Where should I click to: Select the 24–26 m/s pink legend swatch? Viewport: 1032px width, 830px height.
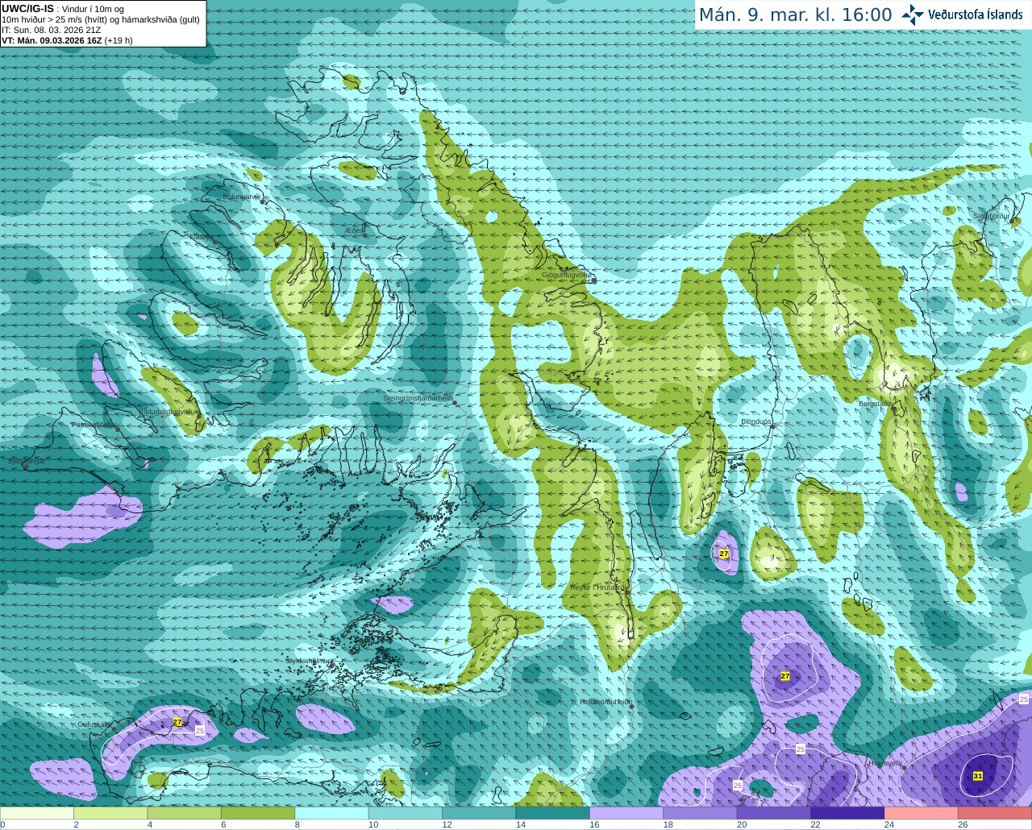pos(922,813)
